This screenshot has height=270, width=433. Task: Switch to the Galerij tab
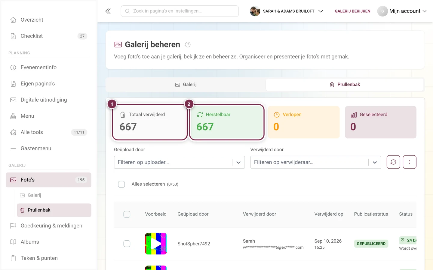[x=186, y=85]
